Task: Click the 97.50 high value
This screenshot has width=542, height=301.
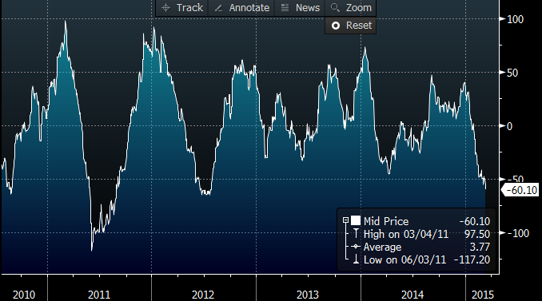Action: click(x=477, y=235)
